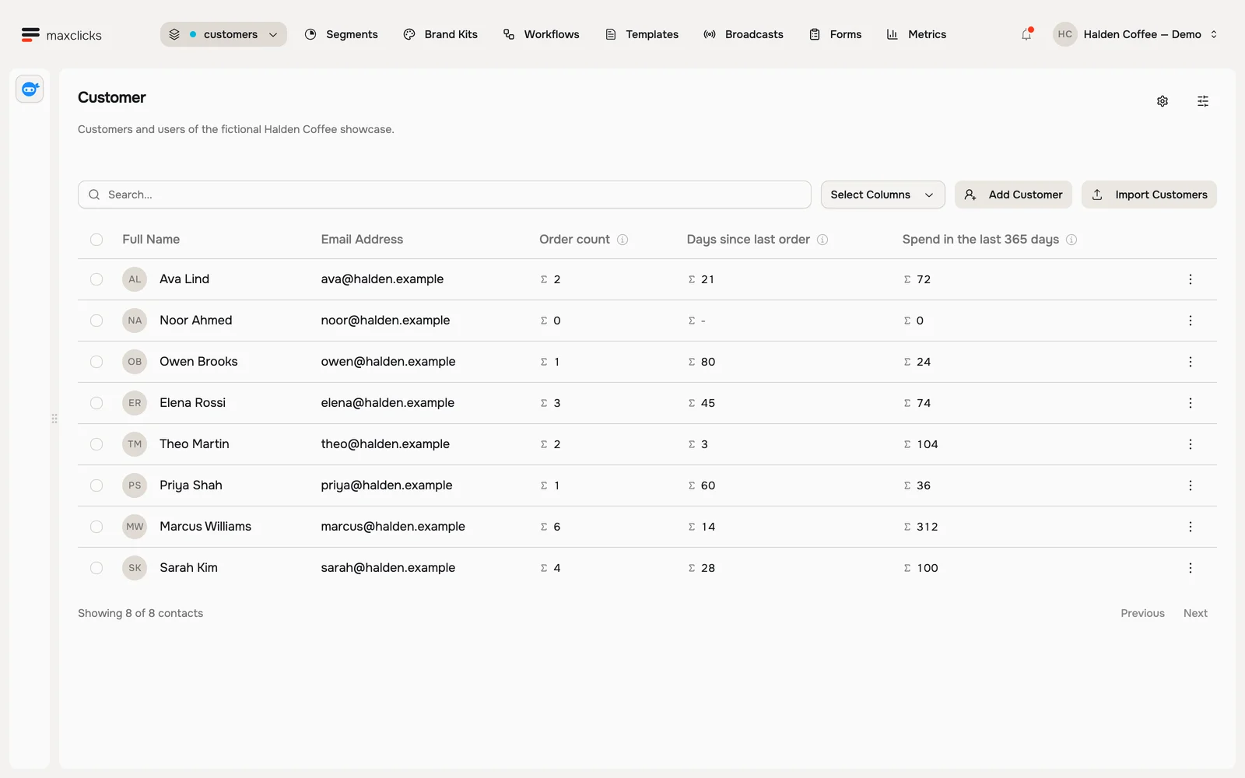
Task: Go to the Previous page
Action: pyautogui.click(x=1142, y=613)
